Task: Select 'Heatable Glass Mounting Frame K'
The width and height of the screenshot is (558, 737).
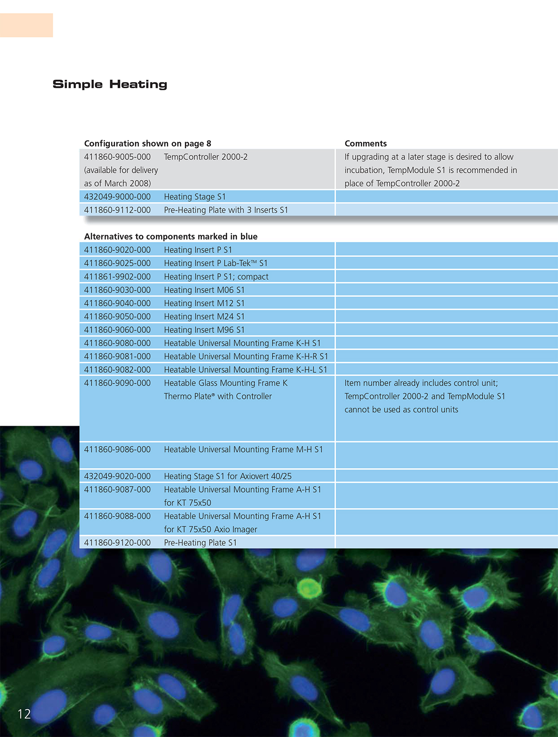Action: (x=226, y=383)
